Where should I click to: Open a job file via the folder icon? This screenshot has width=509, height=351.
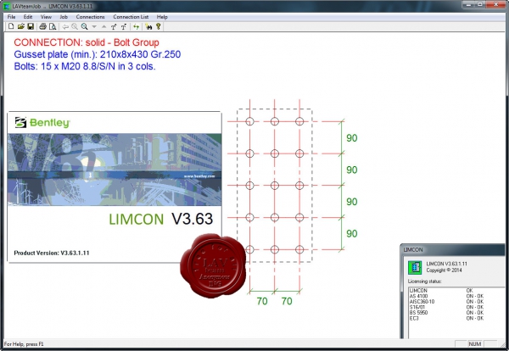pyautogui.click(x=21, y=26)
